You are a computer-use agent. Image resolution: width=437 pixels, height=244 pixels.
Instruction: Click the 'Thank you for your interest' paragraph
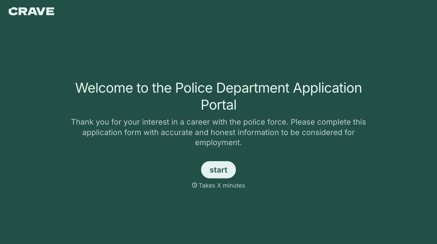(x=218, y=132)
